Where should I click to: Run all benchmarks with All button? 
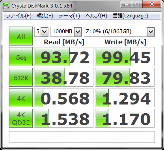click(21, 36)
